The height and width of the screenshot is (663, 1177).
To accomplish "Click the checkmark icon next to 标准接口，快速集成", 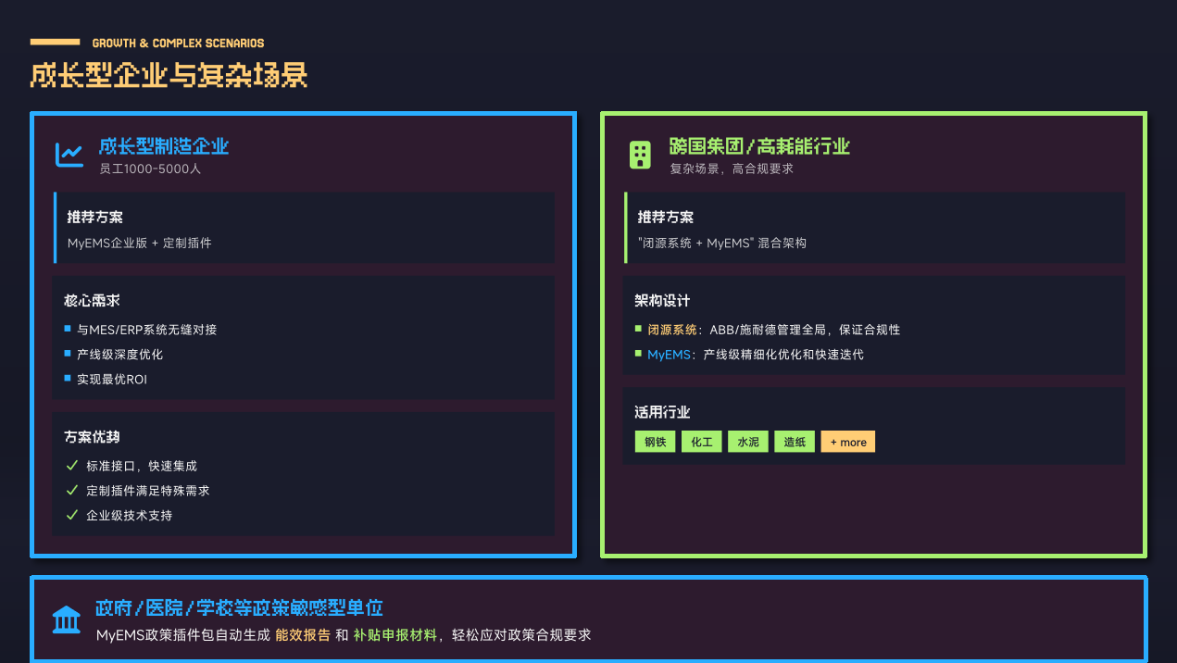I will point(72,466).
